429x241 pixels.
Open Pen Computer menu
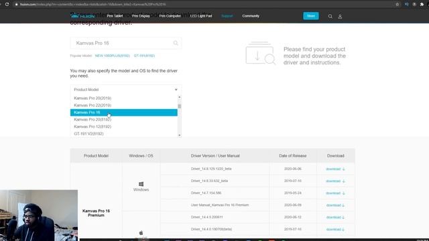point(170,16)
